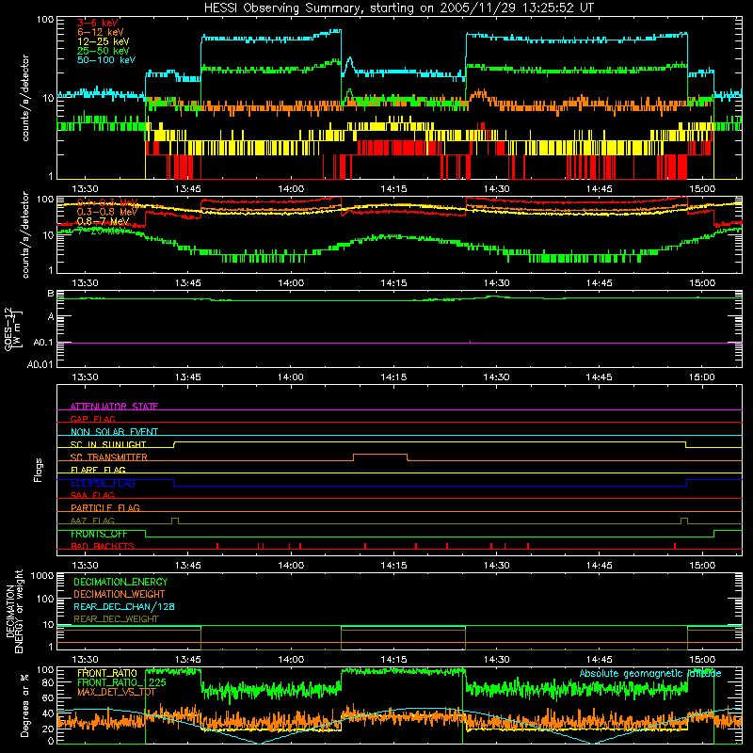Click the Absolute geomagnetic latitude label
753x753 pixels.
(650, 673)
